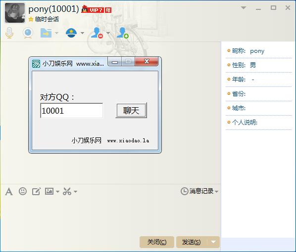Start a video call with the webcam icon

pyautogui.click(x=28, y=33)
